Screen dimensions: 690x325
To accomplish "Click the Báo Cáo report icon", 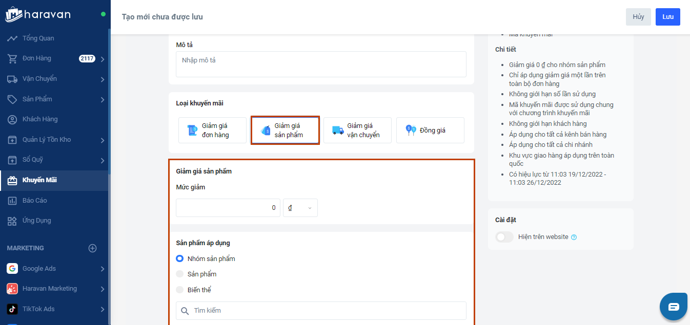I will click(12, 201).
